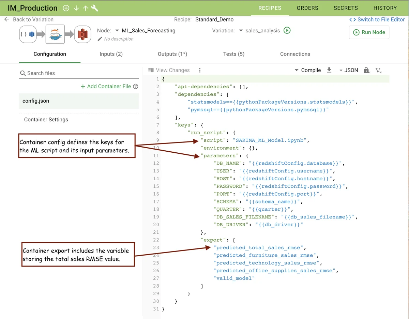Click the V variables icon in the toolbar
Screen dimensions: 409x319
[378, 70]
